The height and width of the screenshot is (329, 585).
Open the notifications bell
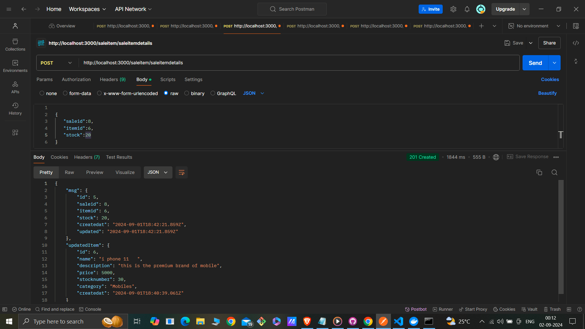pos(467,9)
